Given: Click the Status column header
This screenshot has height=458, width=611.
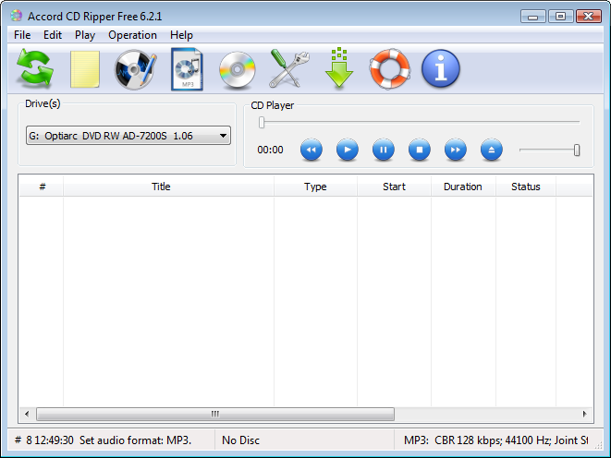Looking at the screenshot, I should [526, 187].
